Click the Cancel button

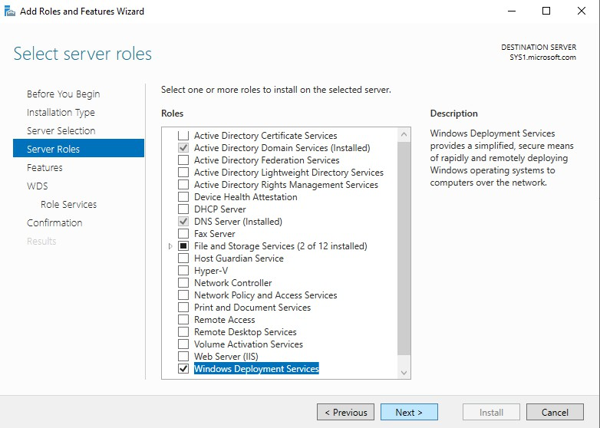pos(555,412)
